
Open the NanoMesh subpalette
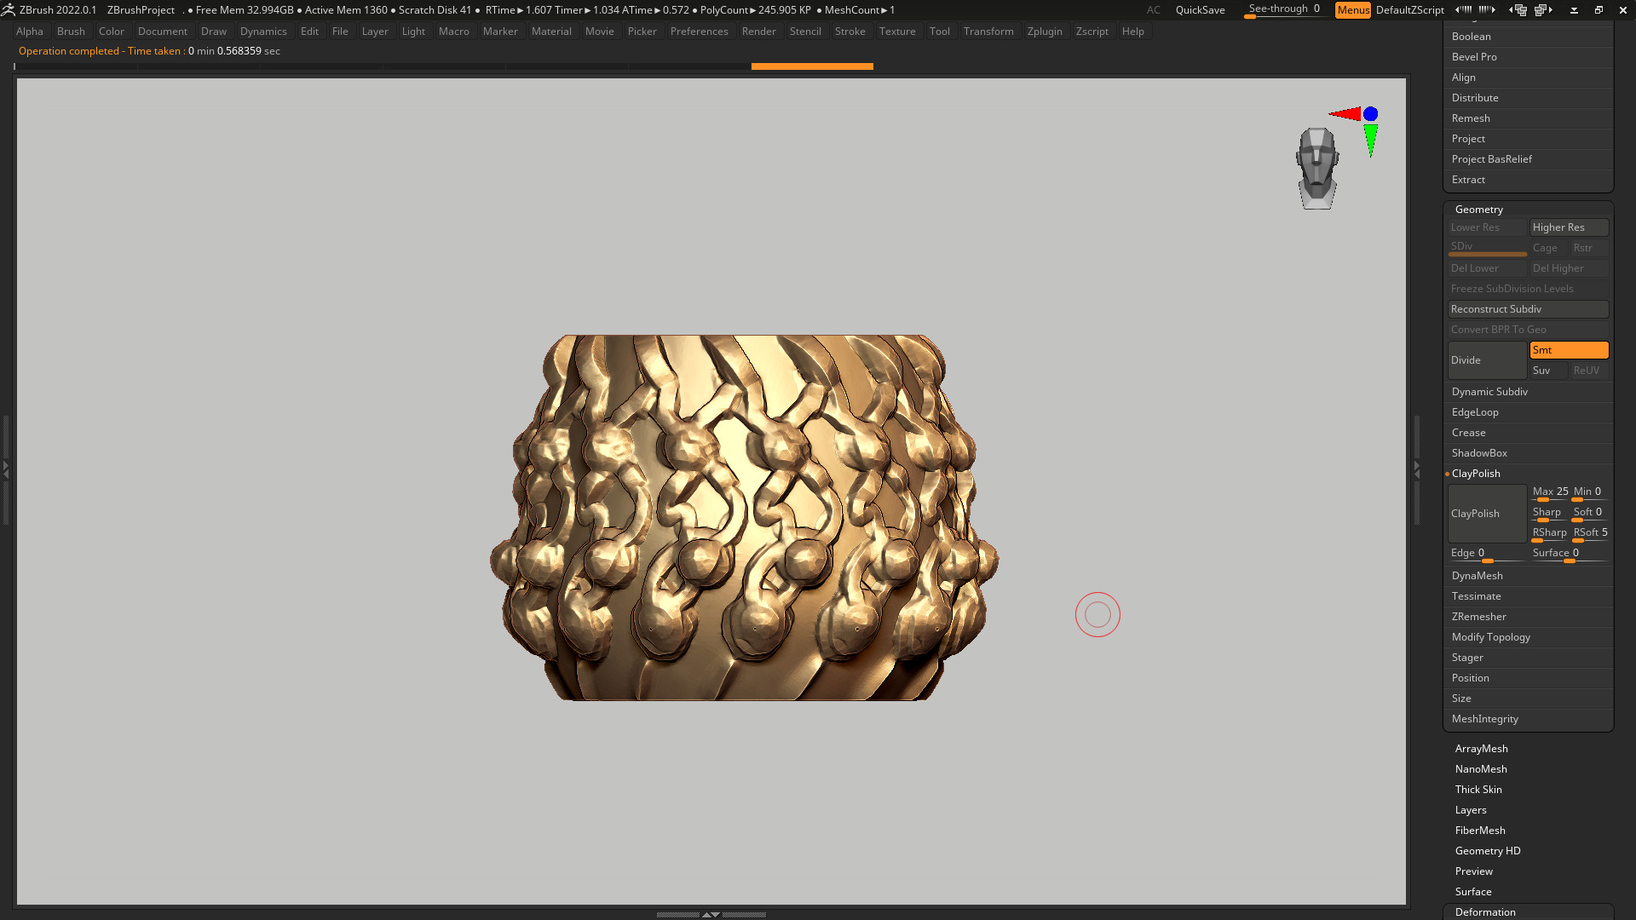[1481, 769]
